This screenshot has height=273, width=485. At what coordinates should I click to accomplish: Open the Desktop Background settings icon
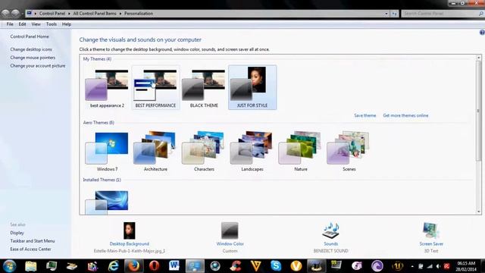[x=130, y=231]
